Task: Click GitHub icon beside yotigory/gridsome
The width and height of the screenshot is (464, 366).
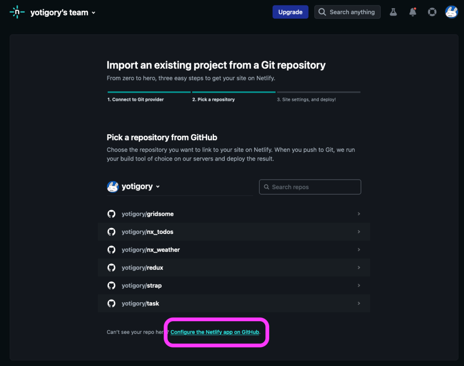Action: click(x=111, y=214)
